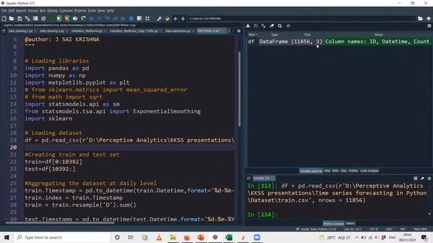Run the current cell icon

[x=59, y=18]
